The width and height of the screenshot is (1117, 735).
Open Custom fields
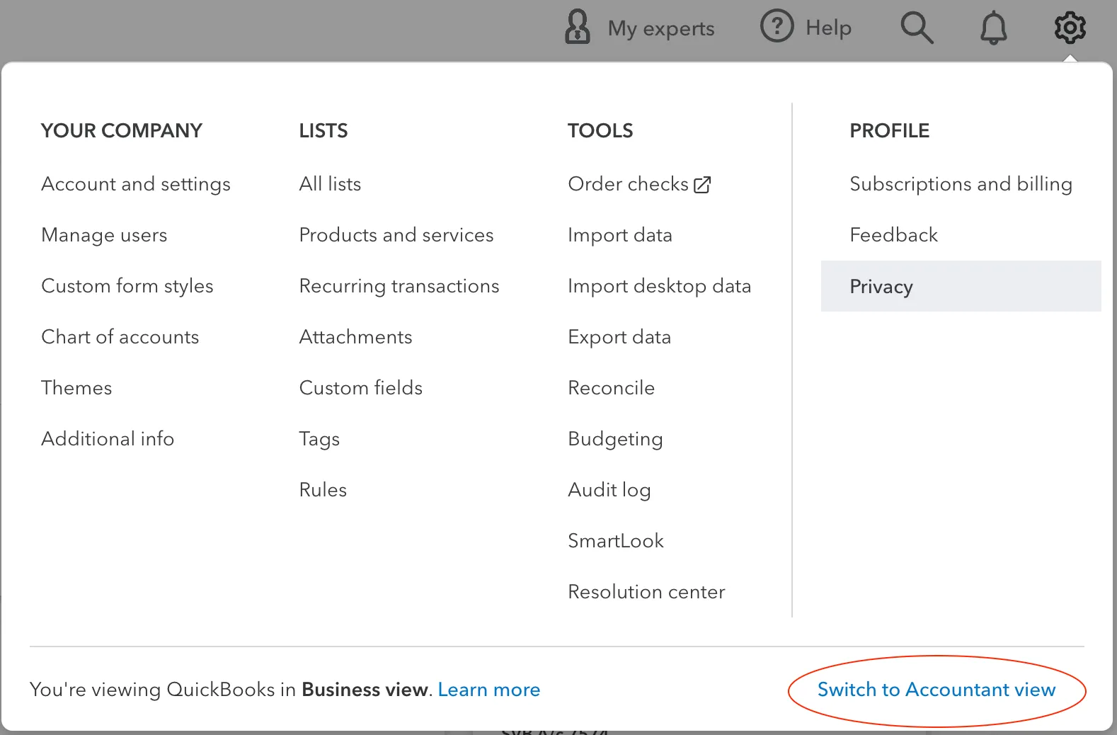point(361,388)
